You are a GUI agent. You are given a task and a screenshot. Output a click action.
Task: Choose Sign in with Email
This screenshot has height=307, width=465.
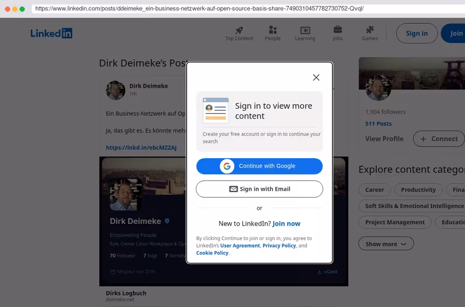click(259, 189)
